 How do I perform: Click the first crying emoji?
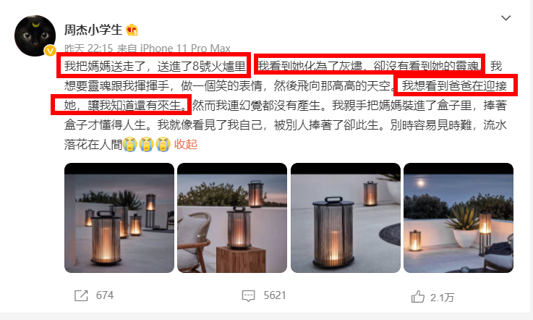pos(130,144)
